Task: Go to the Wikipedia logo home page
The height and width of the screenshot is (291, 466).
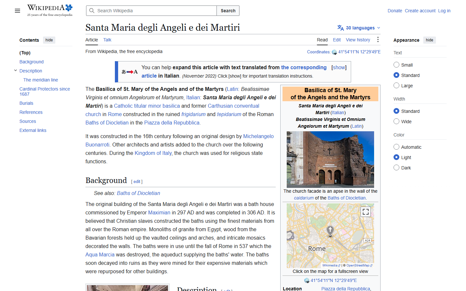Action: (x=50, y=10)
